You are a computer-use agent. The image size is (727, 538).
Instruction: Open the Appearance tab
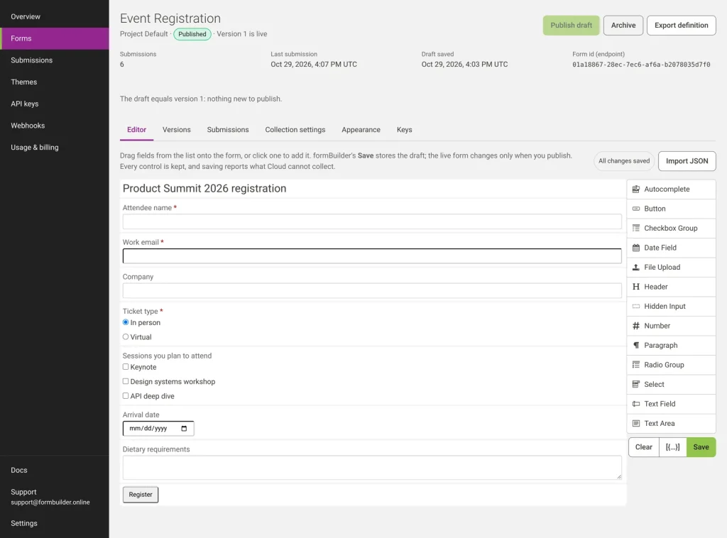(361, 130)
